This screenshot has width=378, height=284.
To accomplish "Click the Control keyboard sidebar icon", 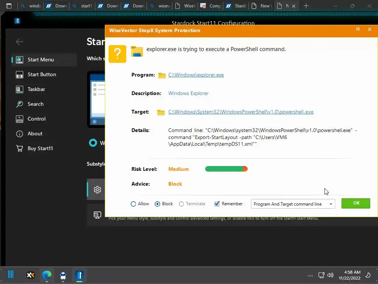I will pyautogui.click(x=20, y=119).
